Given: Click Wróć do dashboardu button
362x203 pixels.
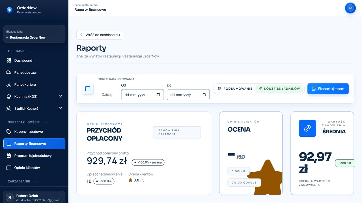Looking at the screenshot, I should coord(100,35).
